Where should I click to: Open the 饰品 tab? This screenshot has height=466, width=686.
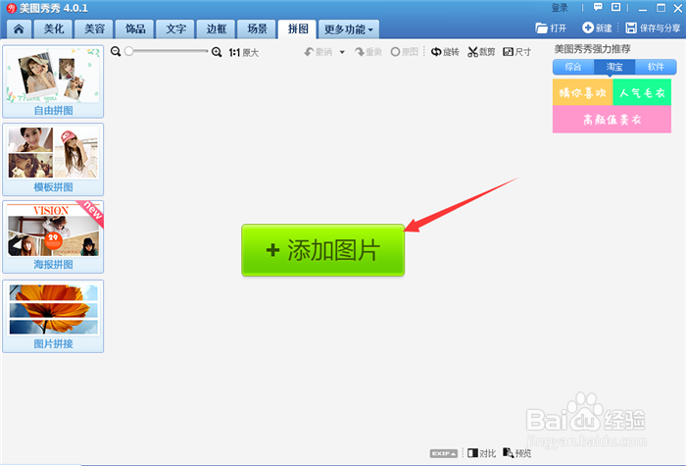135,29
